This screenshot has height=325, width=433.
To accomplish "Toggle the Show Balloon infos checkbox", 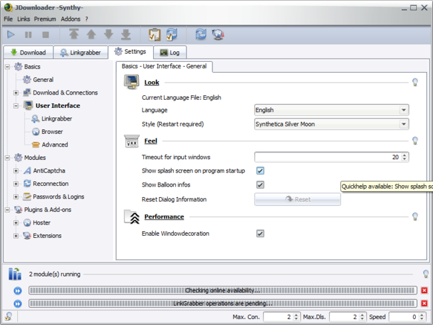I will 260,184.
